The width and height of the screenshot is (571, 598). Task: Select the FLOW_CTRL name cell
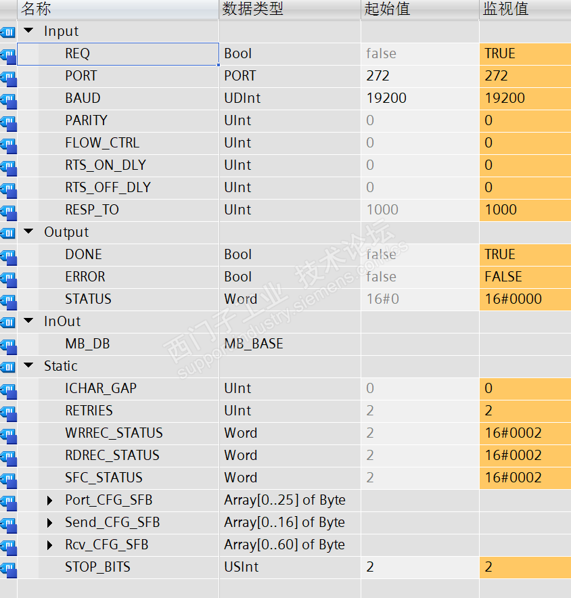coord(118,143)
